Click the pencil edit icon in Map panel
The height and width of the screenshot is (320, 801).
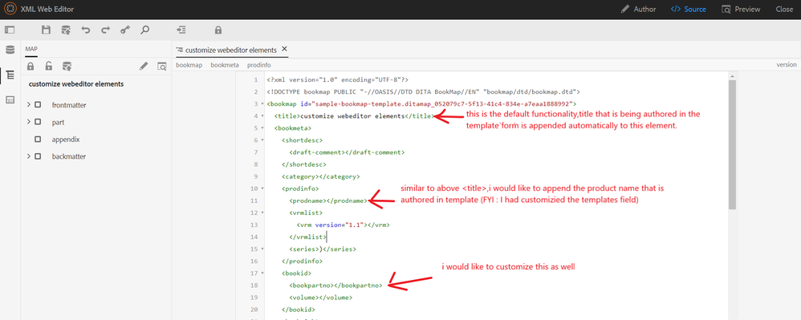click(144, 66)
